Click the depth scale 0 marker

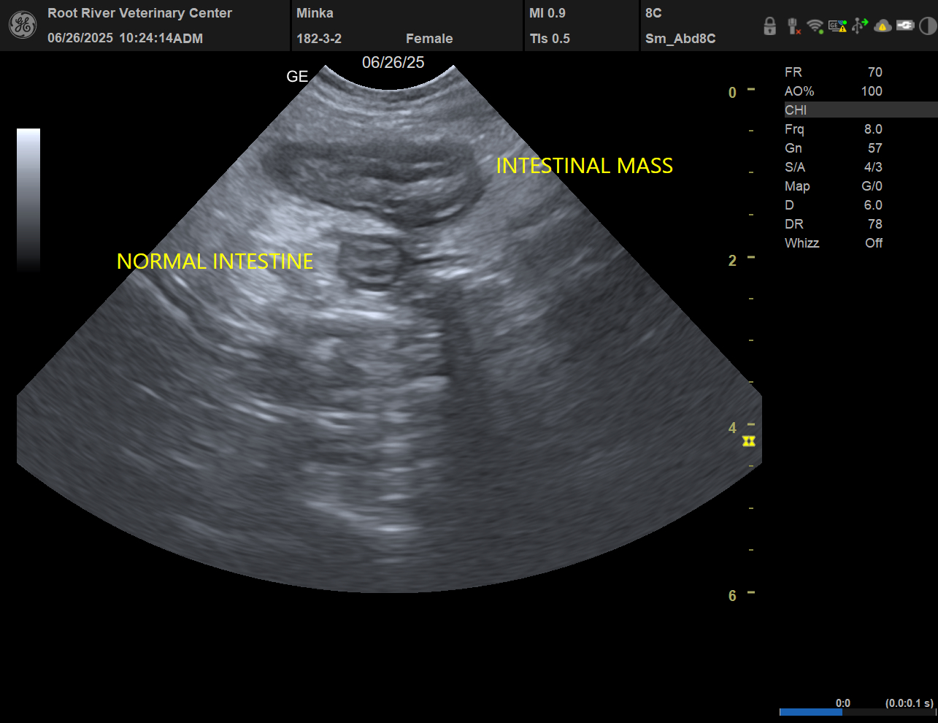(732, 93)
